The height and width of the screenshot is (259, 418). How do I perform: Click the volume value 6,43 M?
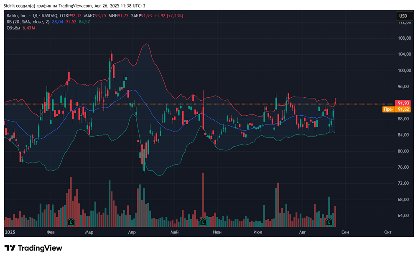(x=29, y=28)
